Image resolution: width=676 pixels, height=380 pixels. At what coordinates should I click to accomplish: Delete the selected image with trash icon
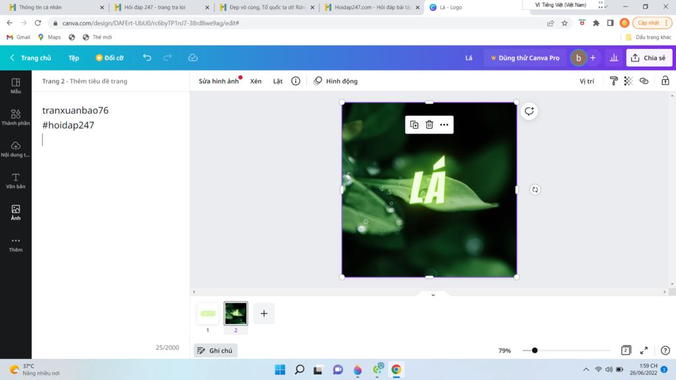tap(429, 125)
